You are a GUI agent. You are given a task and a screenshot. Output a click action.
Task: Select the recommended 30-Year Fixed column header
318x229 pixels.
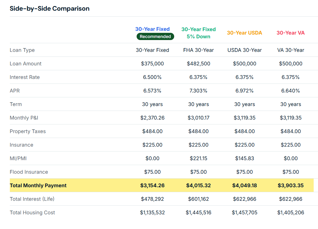152,29
